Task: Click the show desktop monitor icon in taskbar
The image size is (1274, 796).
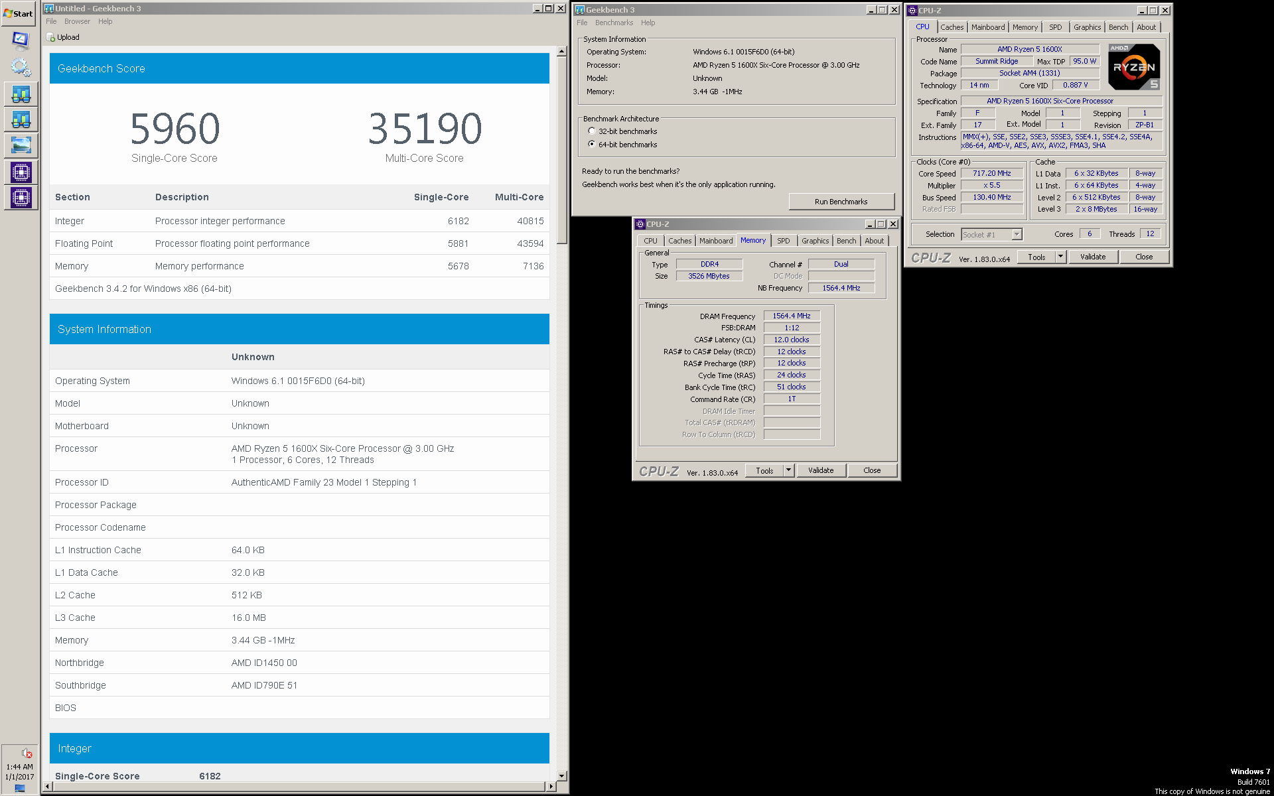Action: pos(21,41)
